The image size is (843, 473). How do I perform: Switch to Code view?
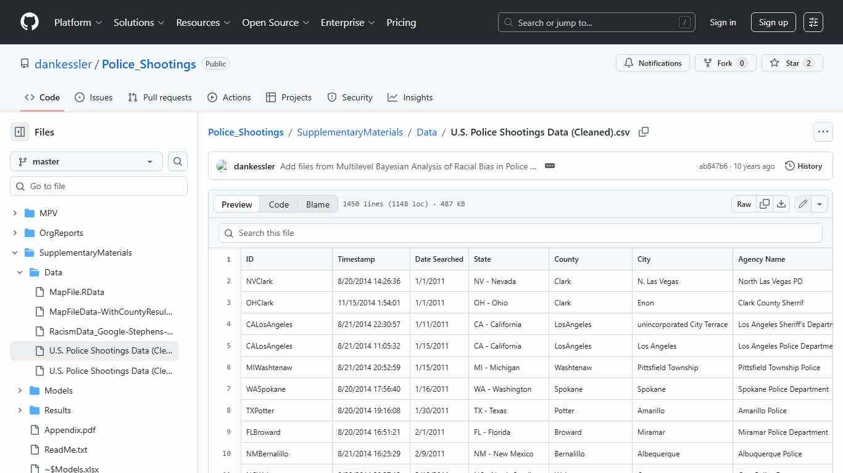click(279, 204)
